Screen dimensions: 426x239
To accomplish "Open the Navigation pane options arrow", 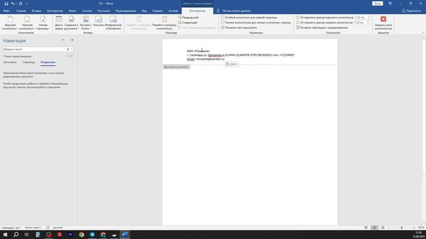I will pyautogui.click(x=63, y=40).
